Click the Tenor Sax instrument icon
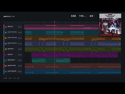 point(6,55)
